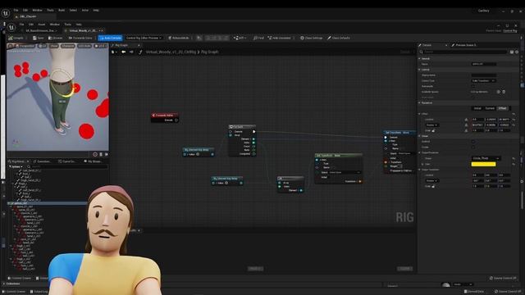Toggle the Shape Transform Scale lock
The width and height of the screenshot is (525, 295).
433,186
